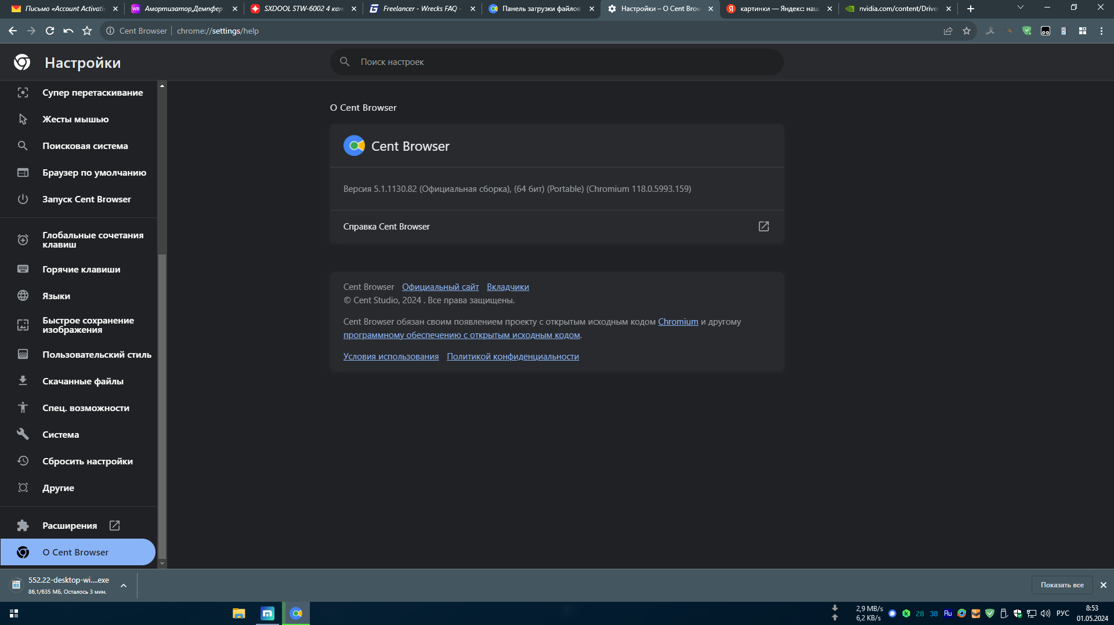Viewport: 1114px width, 625px height.
Task: Click the settings search field
Action: click(x=557, y=62)
